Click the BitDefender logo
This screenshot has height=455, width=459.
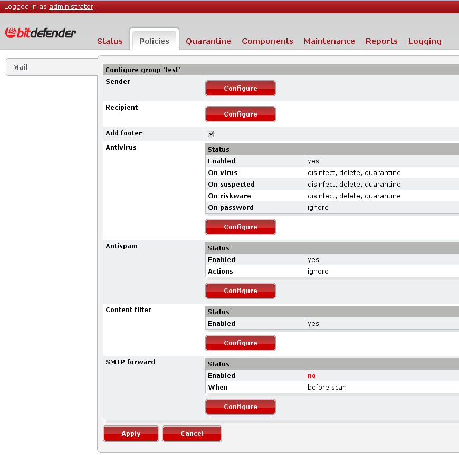point(41,33)
